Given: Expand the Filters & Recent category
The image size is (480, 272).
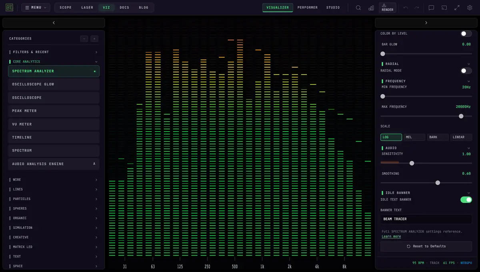Looking at the screenshot, I should (x=54, y=52).
